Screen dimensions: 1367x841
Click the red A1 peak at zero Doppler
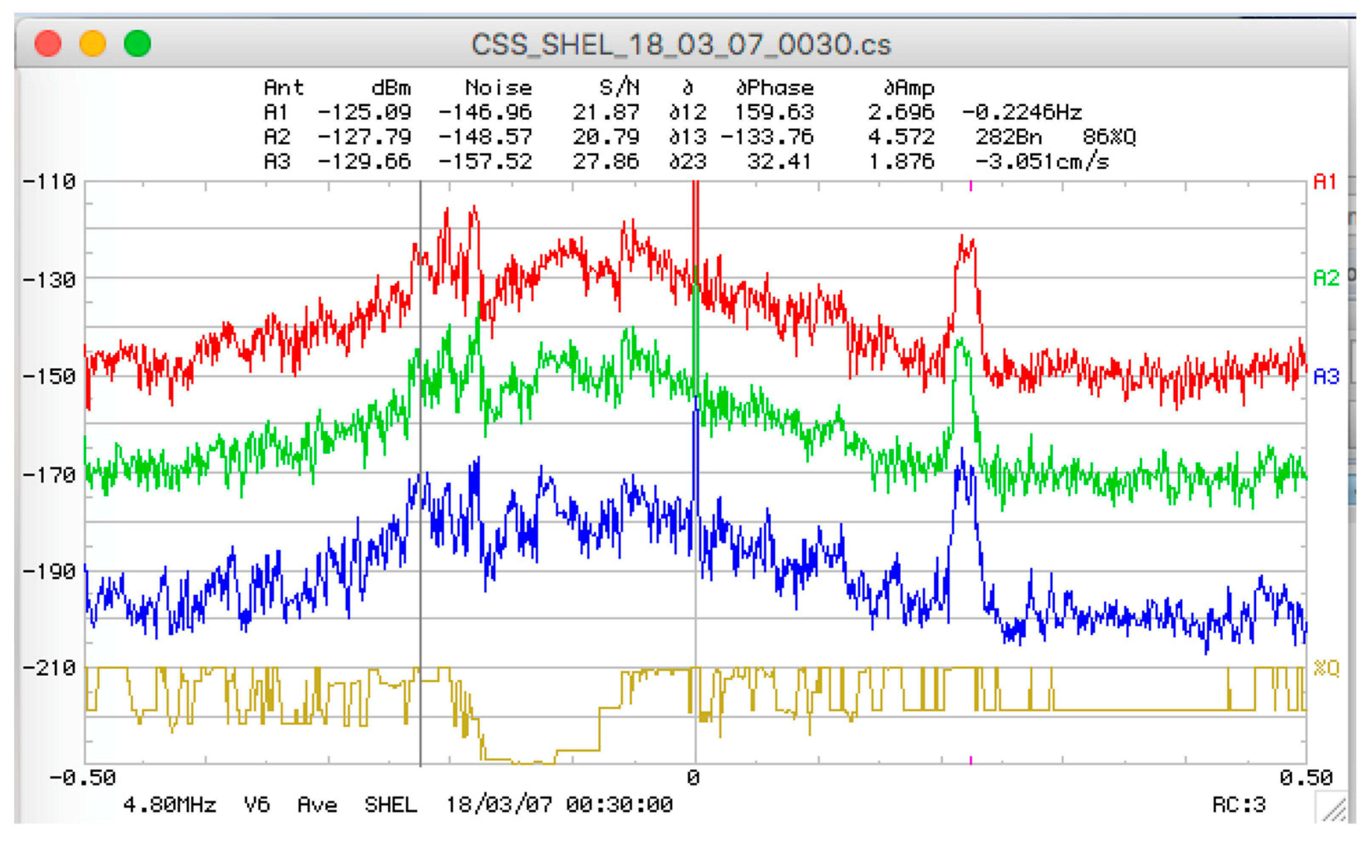click(x=695, y=233)
